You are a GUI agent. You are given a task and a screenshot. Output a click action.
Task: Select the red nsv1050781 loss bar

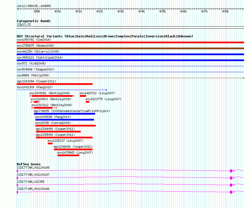point(130,42)
